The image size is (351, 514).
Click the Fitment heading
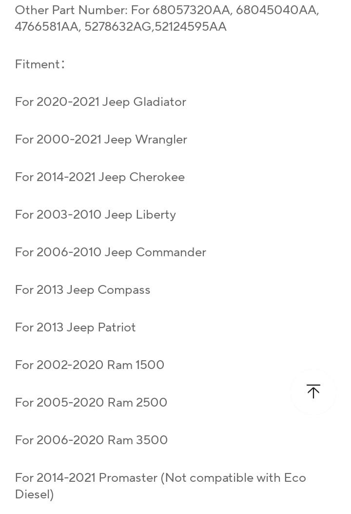[x=40, y=64]
